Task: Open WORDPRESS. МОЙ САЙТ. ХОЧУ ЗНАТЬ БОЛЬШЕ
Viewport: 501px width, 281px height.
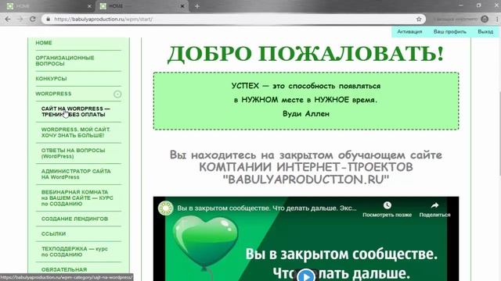Action: [x=75, y=132]
